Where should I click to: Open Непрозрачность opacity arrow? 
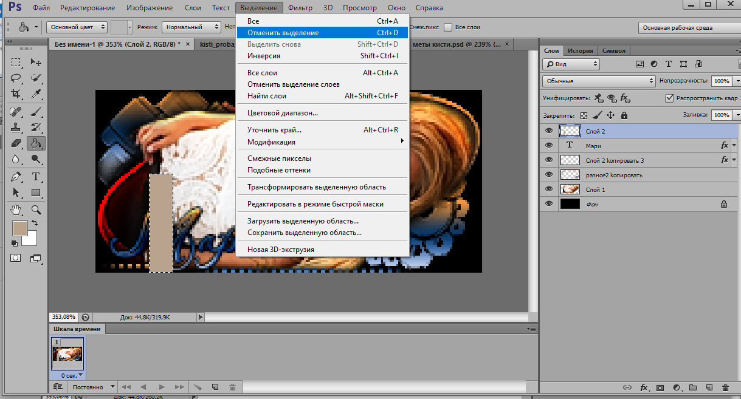pos(737,81)
